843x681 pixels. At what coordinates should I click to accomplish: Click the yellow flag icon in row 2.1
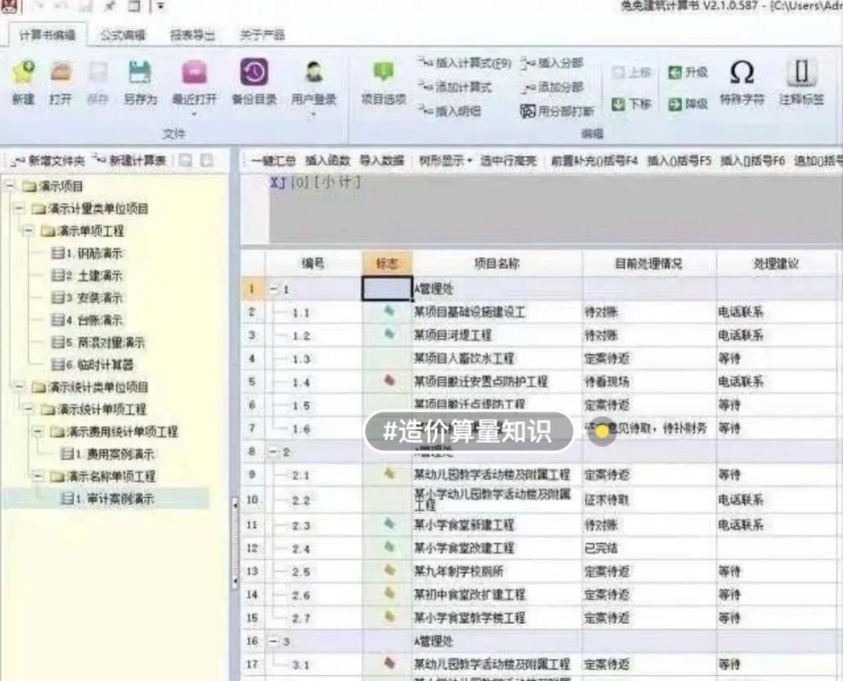[x=389, y=473]
